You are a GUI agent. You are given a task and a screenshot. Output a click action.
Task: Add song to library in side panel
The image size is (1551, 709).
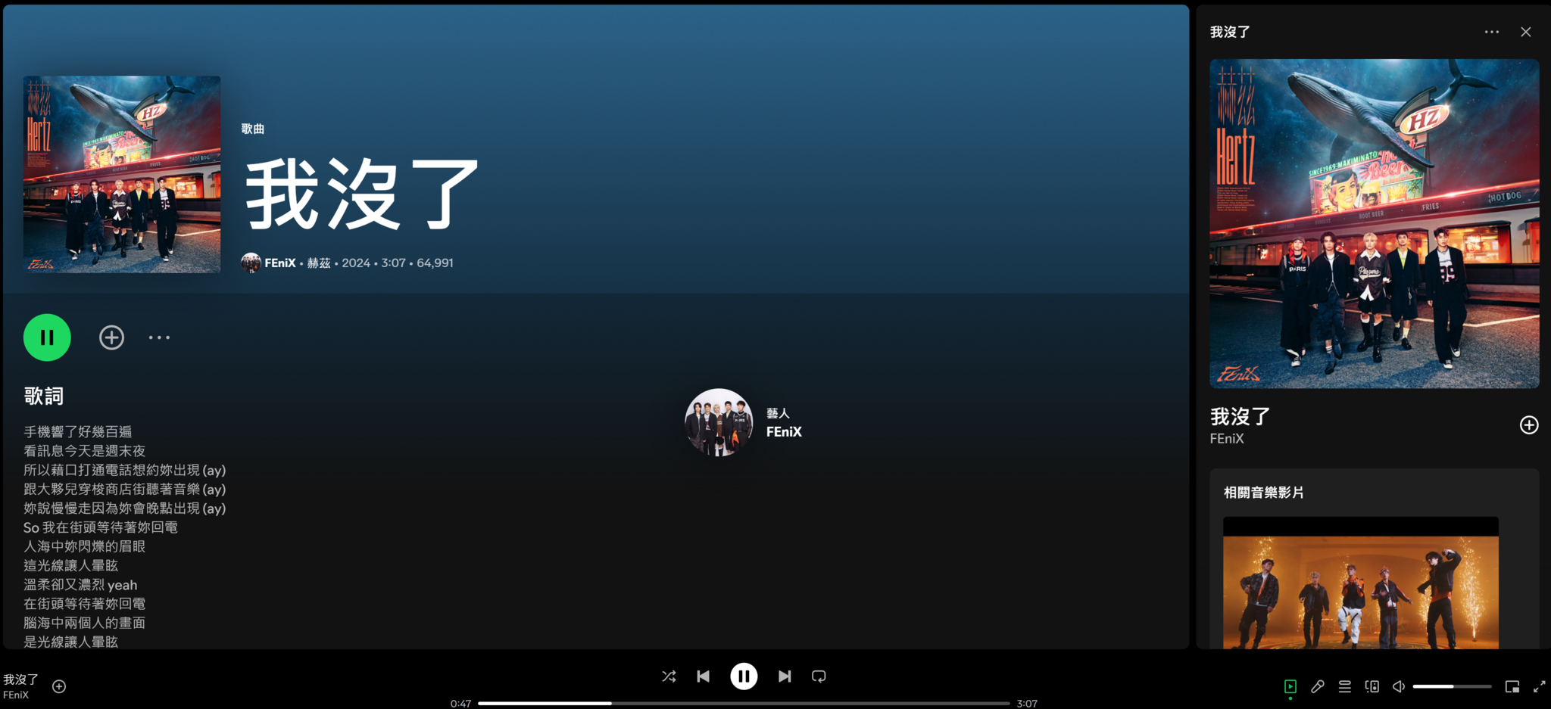[1529, 425]
